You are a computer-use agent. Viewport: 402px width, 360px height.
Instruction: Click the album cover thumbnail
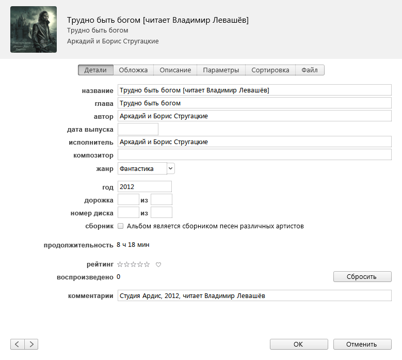pos(34,29)
